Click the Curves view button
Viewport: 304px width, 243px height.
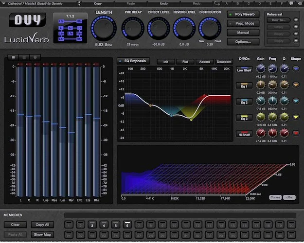click(x=275, y=197)
